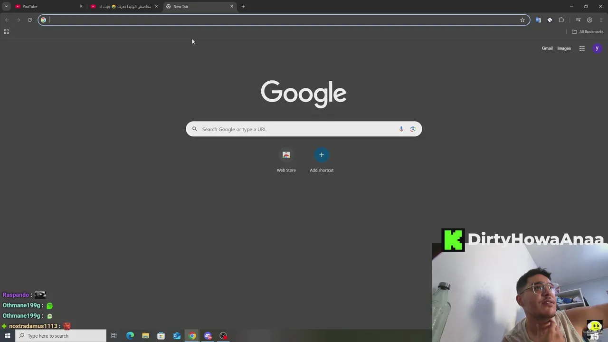Start voice search with microphone icon
Viewport: 608px width, 342px height.
(401, 129)
